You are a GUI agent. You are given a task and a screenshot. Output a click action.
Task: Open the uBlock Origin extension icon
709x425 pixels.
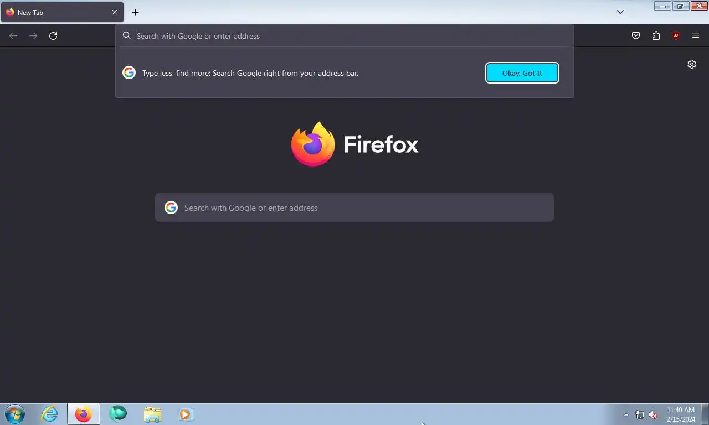point(676,36)
